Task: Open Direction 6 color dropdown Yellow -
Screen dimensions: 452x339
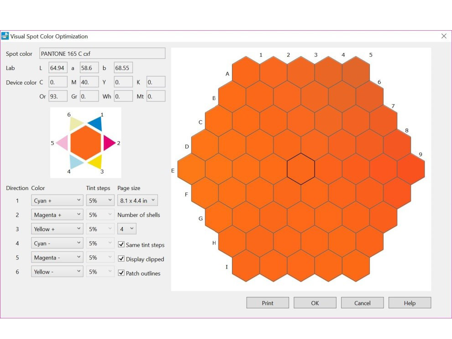Action: 57,271
